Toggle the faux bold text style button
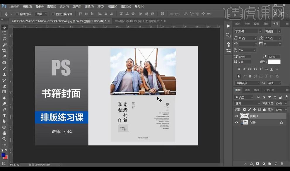The height and width of the screenshot is (171, 290). point(239,69)
